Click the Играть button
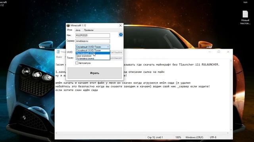 (94, 73)
